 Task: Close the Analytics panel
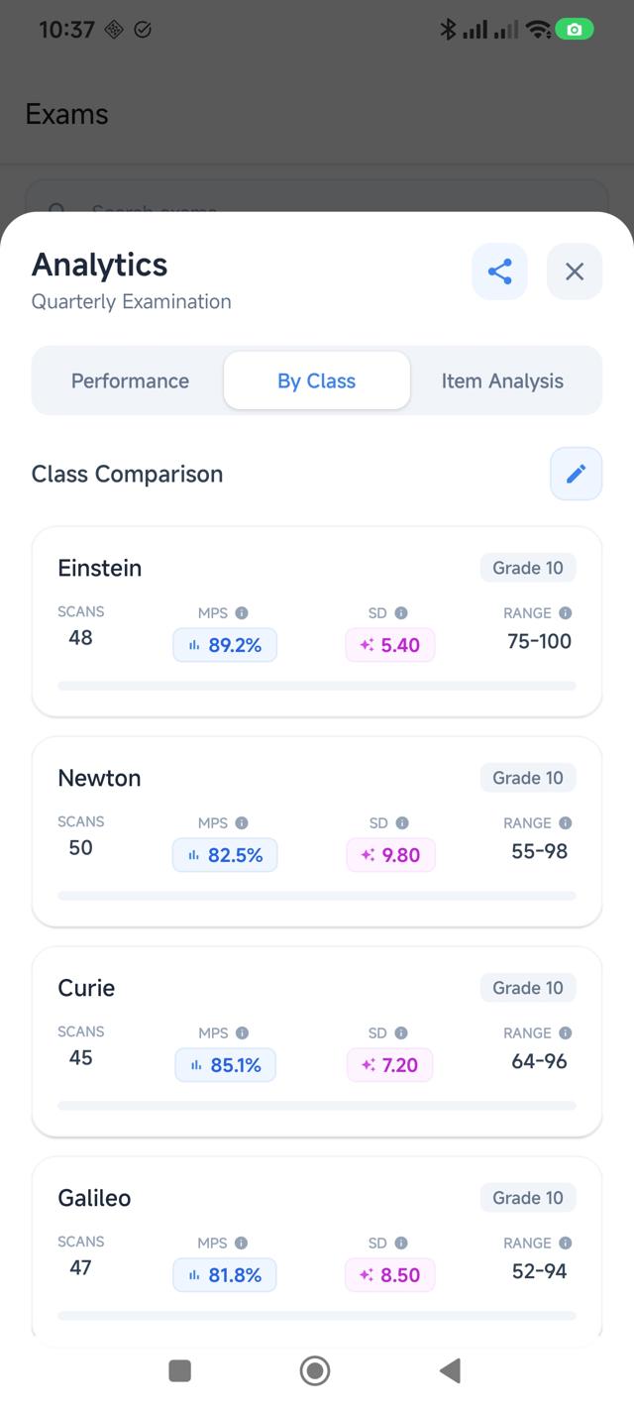575,271
